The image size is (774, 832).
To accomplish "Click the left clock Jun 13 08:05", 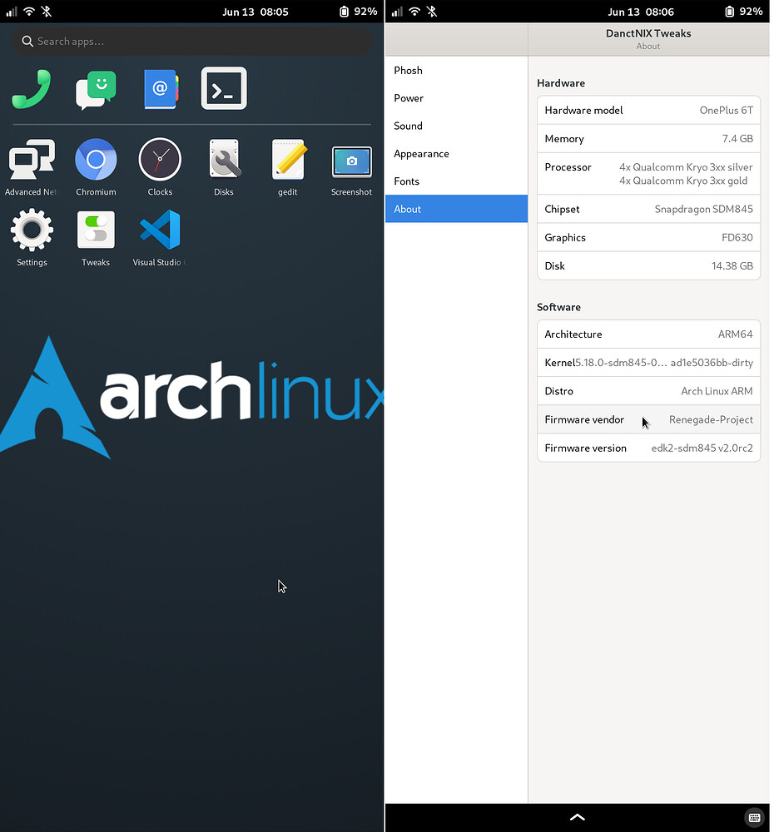I will pyautogui.click(x=256, y=12).
